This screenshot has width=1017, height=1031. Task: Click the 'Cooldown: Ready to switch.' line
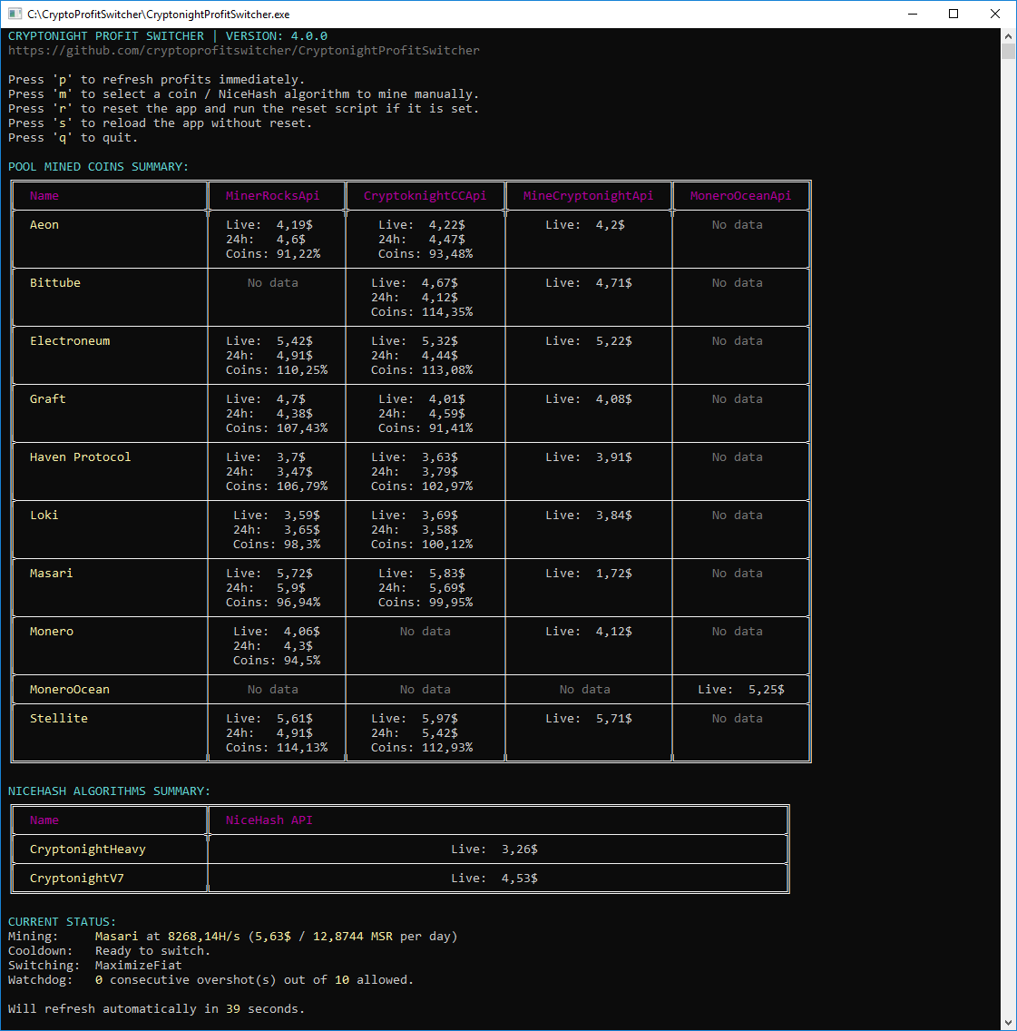click(x=109, y=950)
